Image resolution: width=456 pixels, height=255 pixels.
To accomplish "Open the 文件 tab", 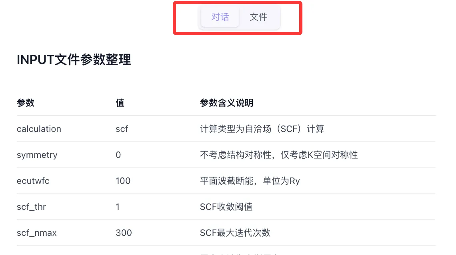I will [258, 17].
